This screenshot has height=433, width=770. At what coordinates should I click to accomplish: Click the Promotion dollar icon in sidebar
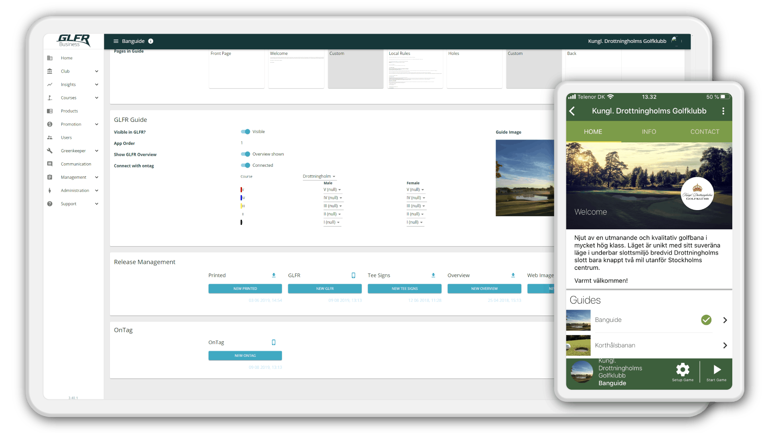coord(50,124)
